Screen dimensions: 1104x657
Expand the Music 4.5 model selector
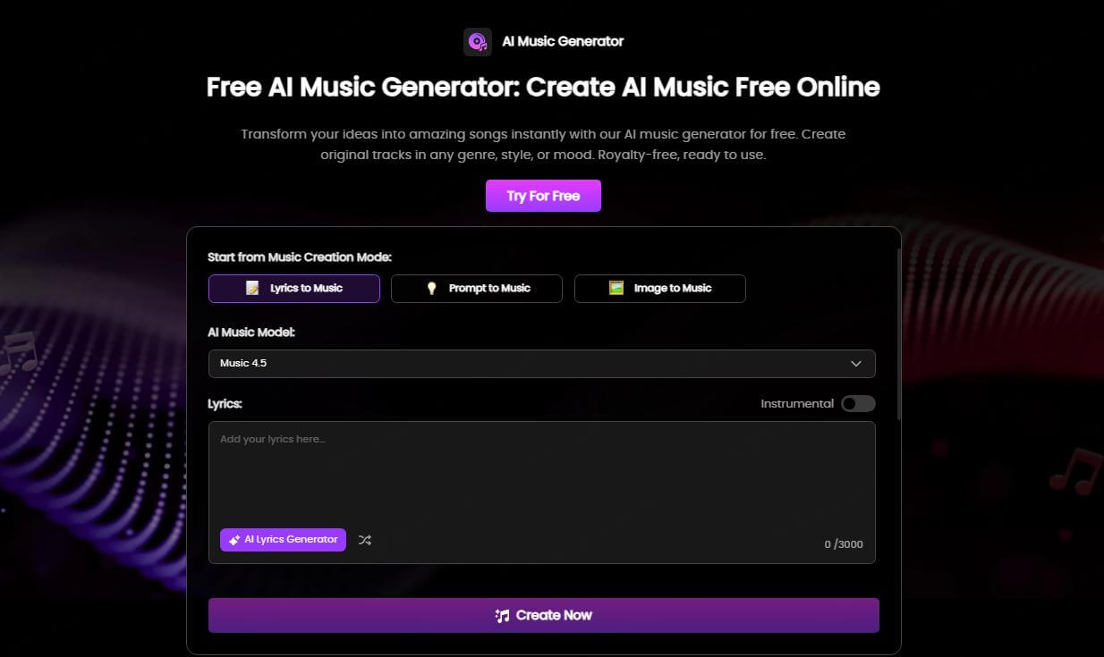click(541, 363)
